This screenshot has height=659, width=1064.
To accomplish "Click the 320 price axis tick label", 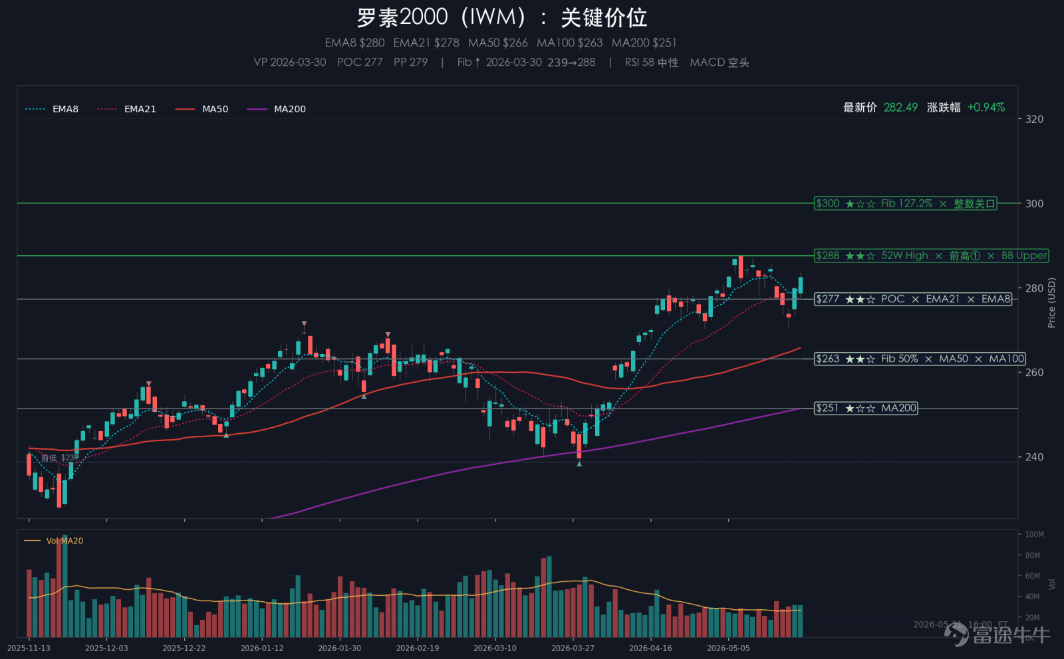I will (x=1034, y=119).
